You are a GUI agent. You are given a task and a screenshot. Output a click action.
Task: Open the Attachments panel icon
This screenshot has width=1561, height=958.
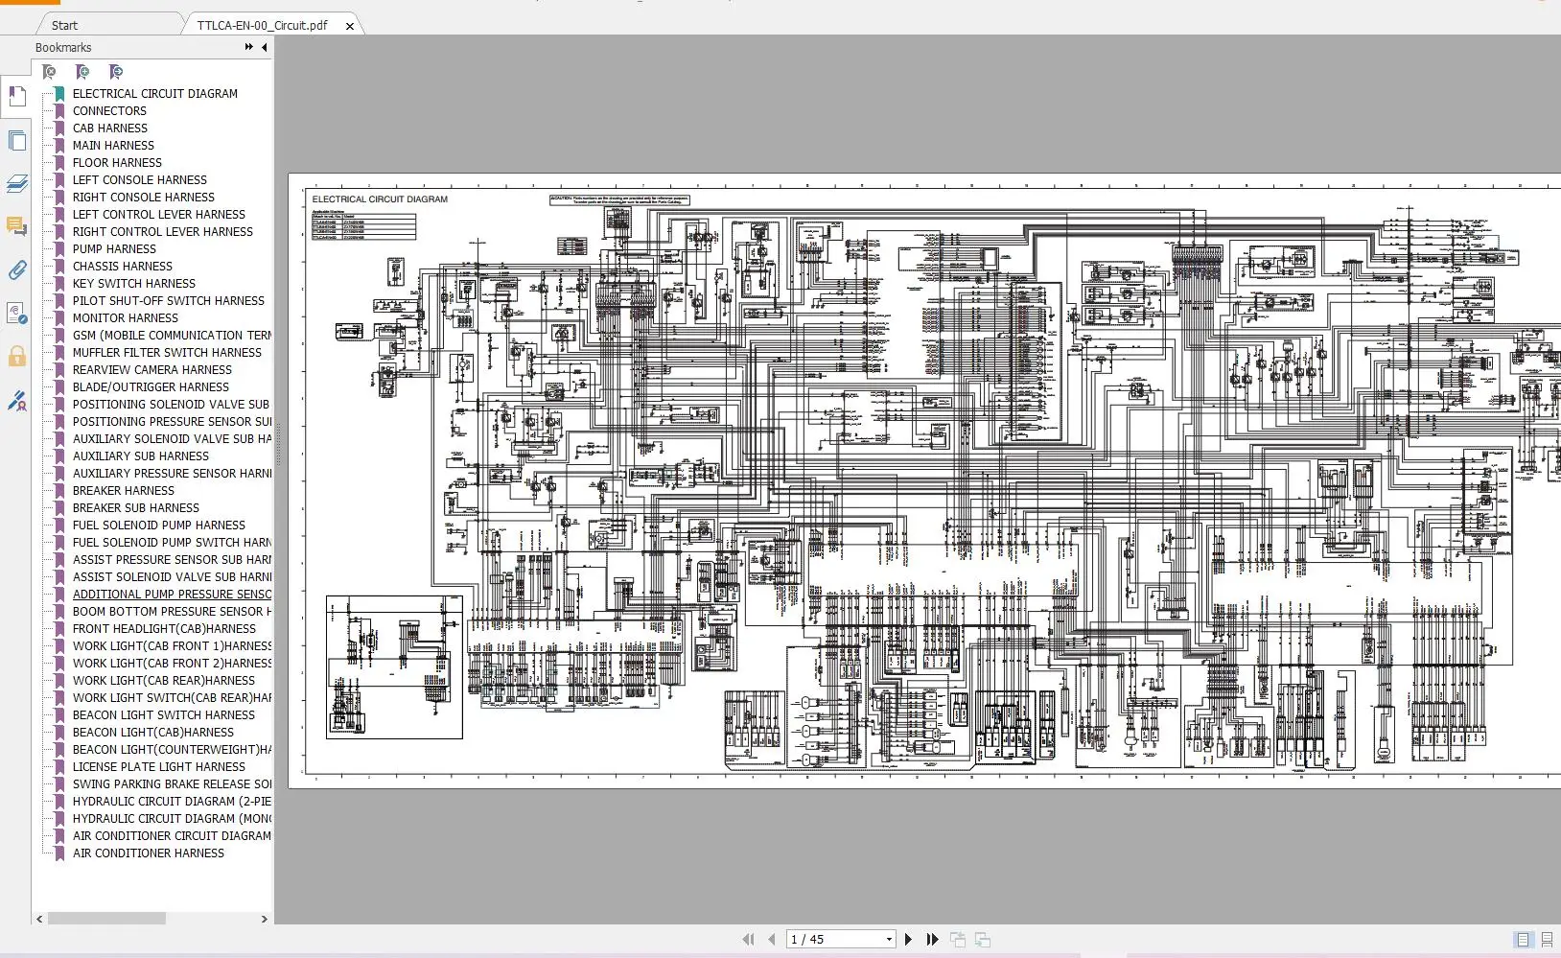pos(16,270)
